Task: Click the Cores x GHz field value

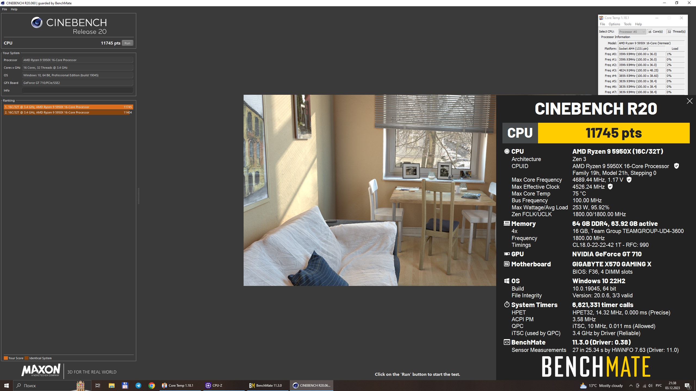Action: 77,68
